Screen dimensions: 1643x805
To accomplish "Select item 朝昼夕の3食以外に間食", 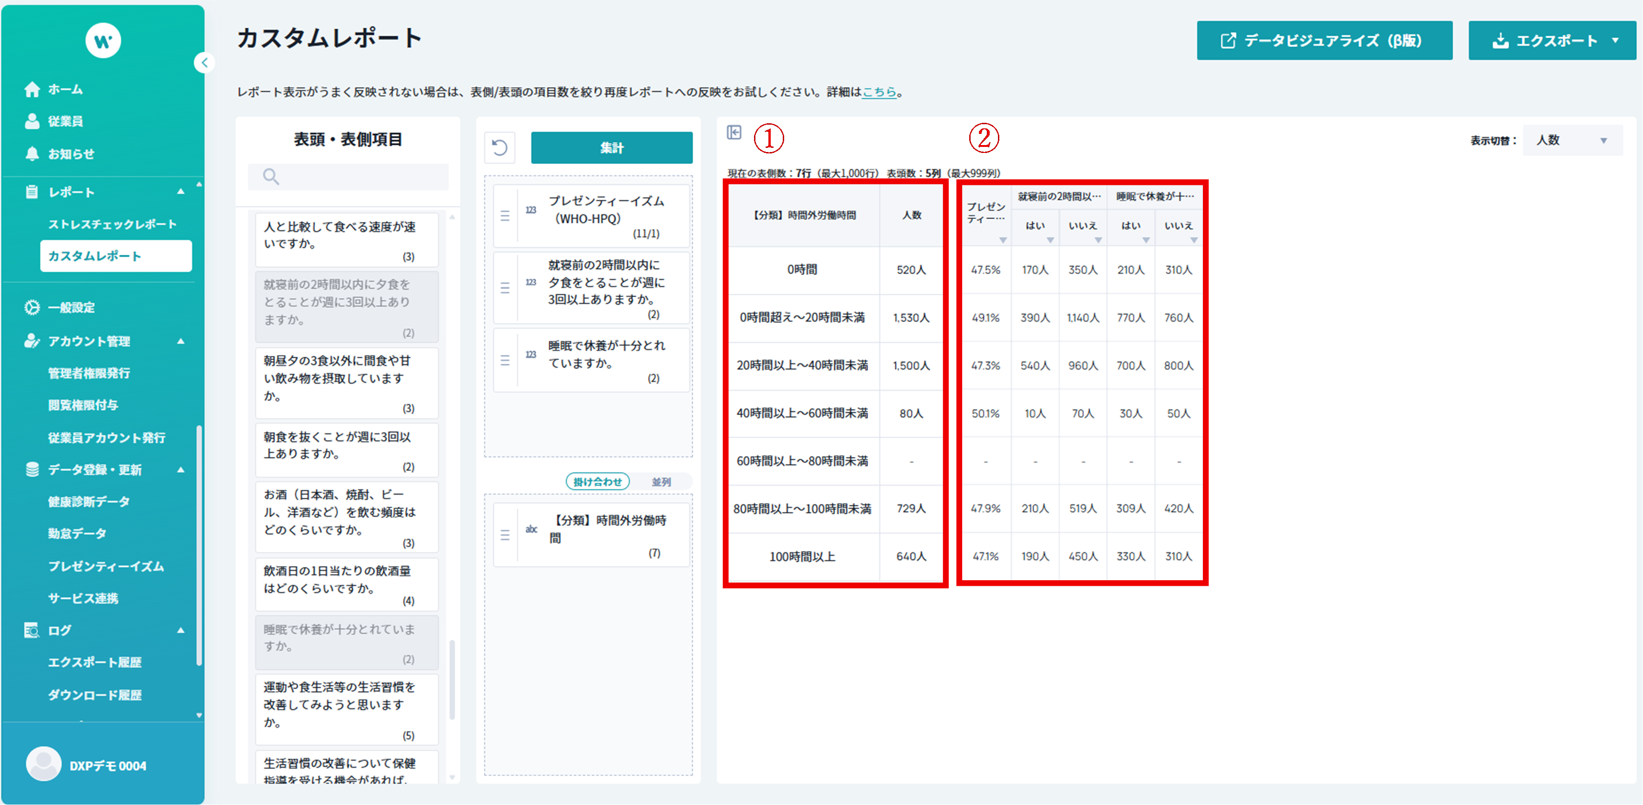I will (347, 382).
